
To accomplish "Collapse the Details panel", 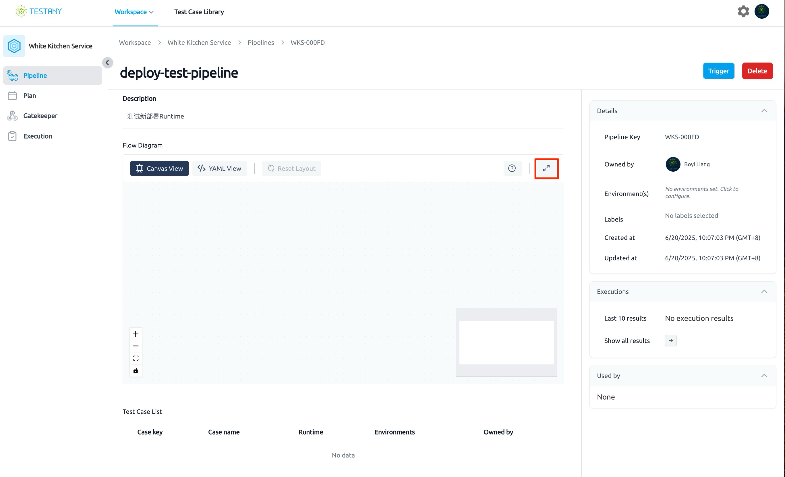I will (764, 111).
